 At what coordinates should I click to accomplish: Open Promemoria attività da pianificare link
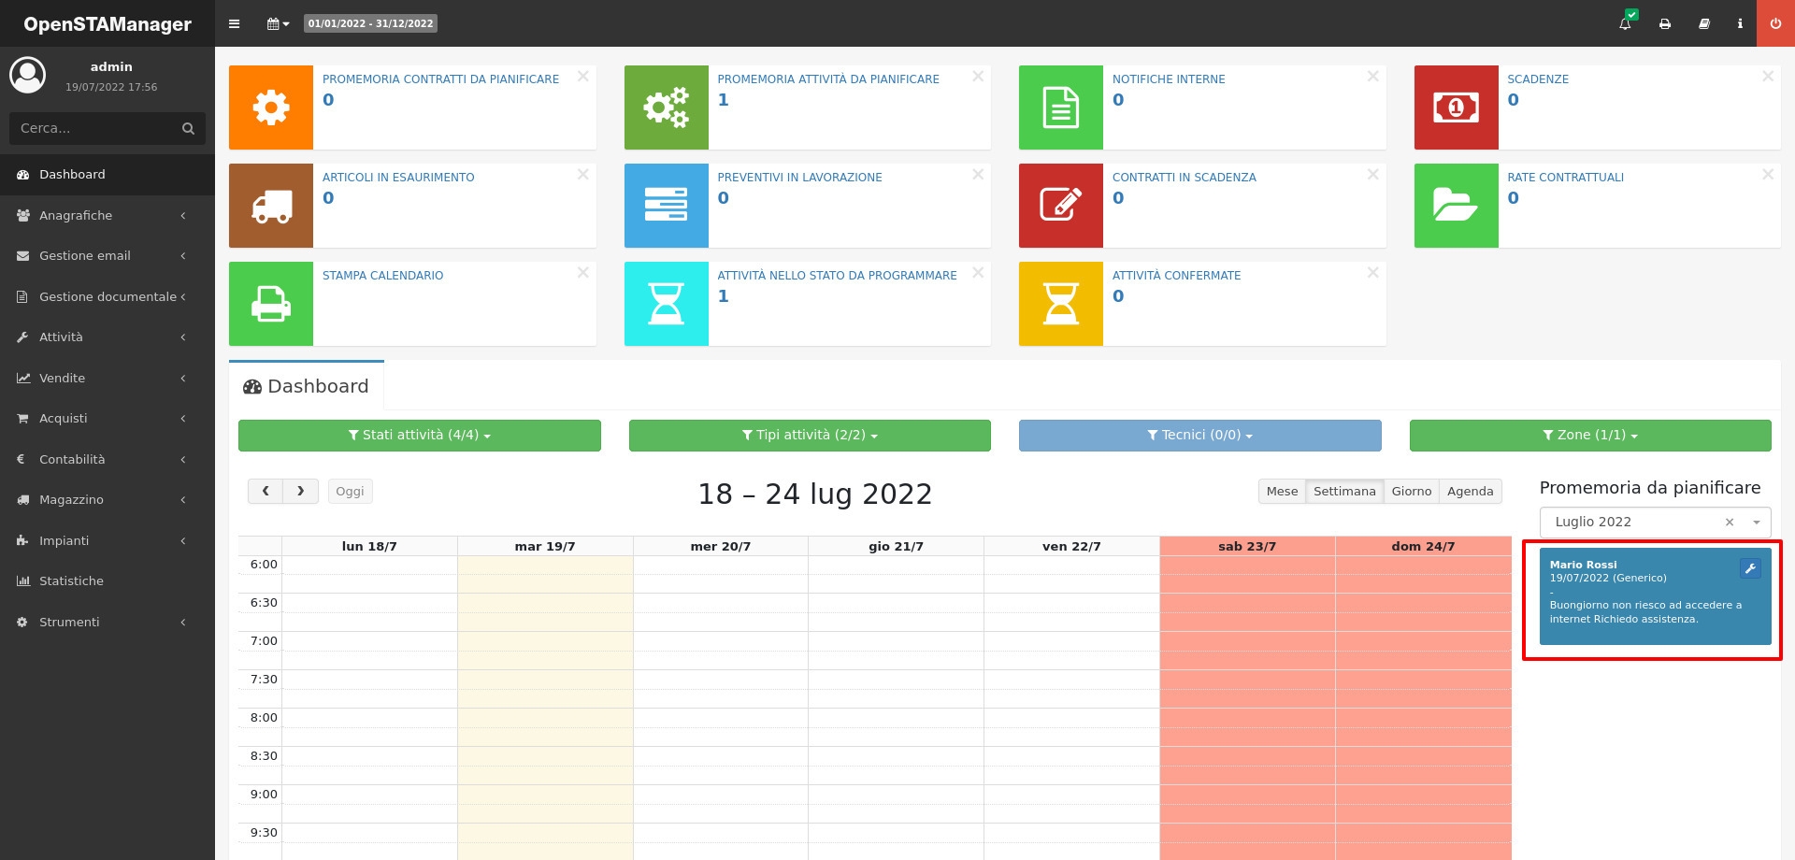[x=827, y=79]
